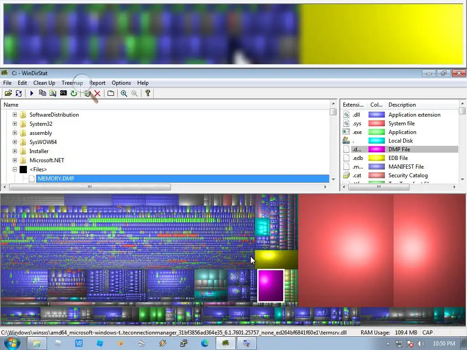Click the SoftwareDistribution folder icon

click(23, 114)
